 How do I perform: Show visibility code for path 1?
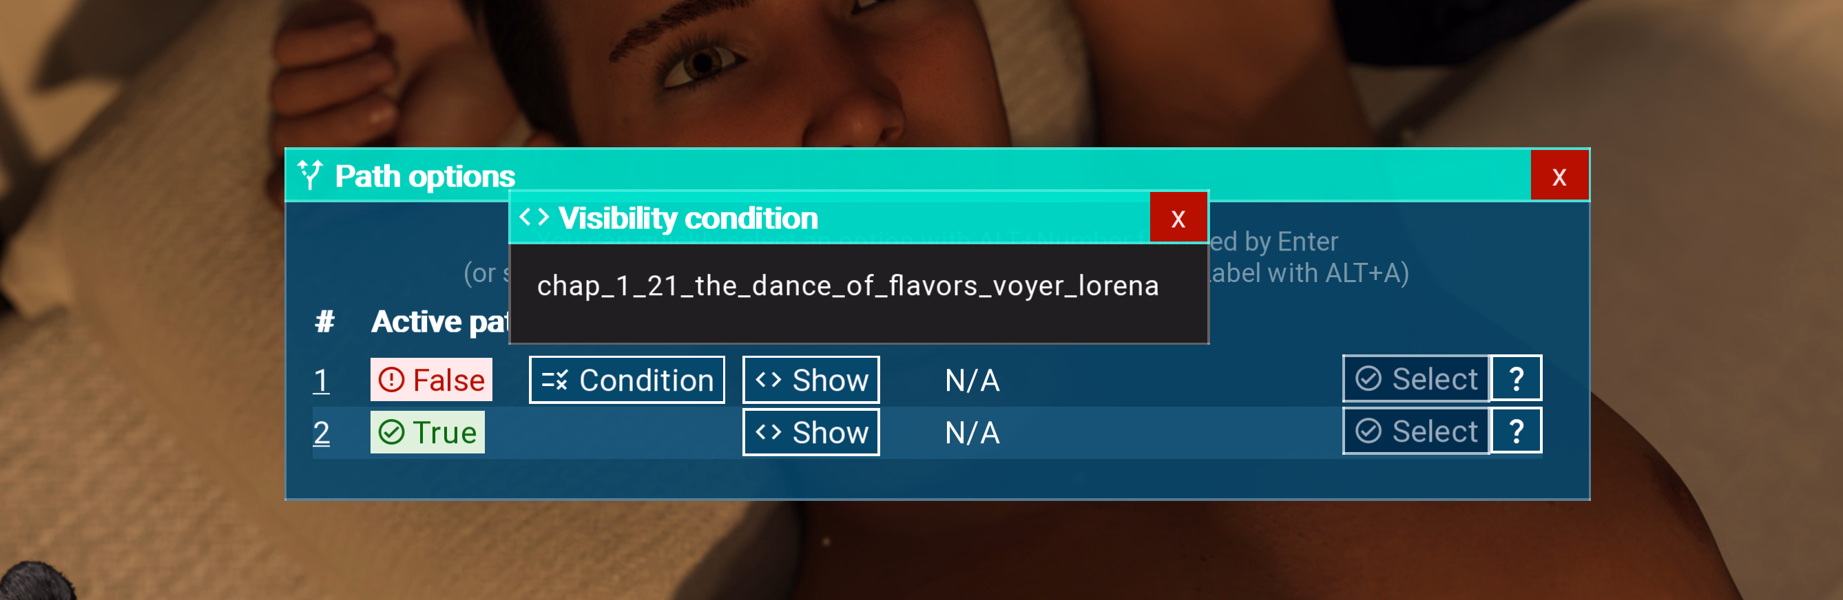pyautogui.click(x=811, y=380)
